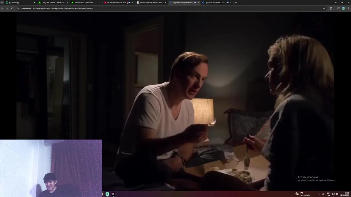Show hidden system tray icons
Viewport: 351px width, 197px height.
click(x=318, y=194)
